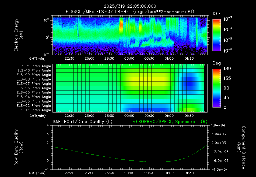Screen dimensions: 256x177
Task: Click the 10^-6 DEF scale value
Action: (x=227, y=50)
